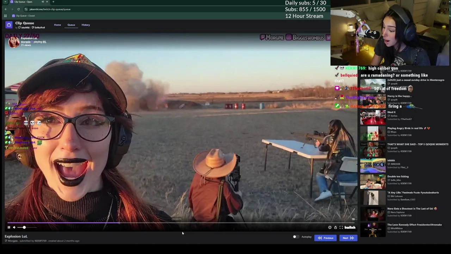Toggle the Autoplay switch

tap(296, 237)
